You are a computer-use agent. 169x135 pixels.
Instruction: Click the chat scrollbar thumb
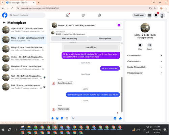(x=122, y=94)
